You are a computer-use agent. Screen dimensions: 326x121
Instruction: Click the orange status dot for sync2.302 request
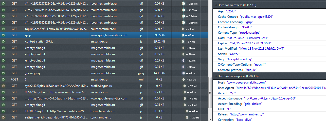[3, 86]
